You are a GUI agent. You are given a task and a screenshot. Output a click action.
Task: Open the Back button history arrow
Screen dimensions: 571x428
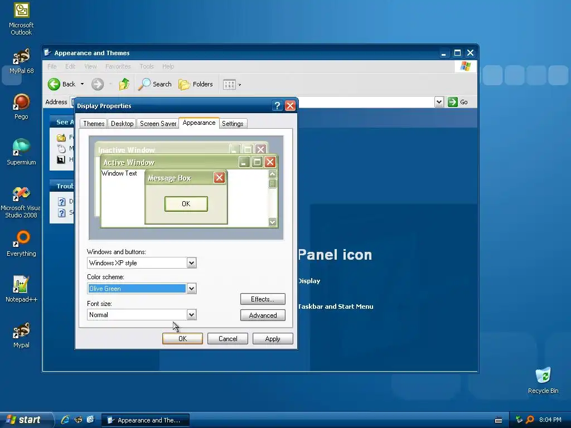click(x=83, y=84)
